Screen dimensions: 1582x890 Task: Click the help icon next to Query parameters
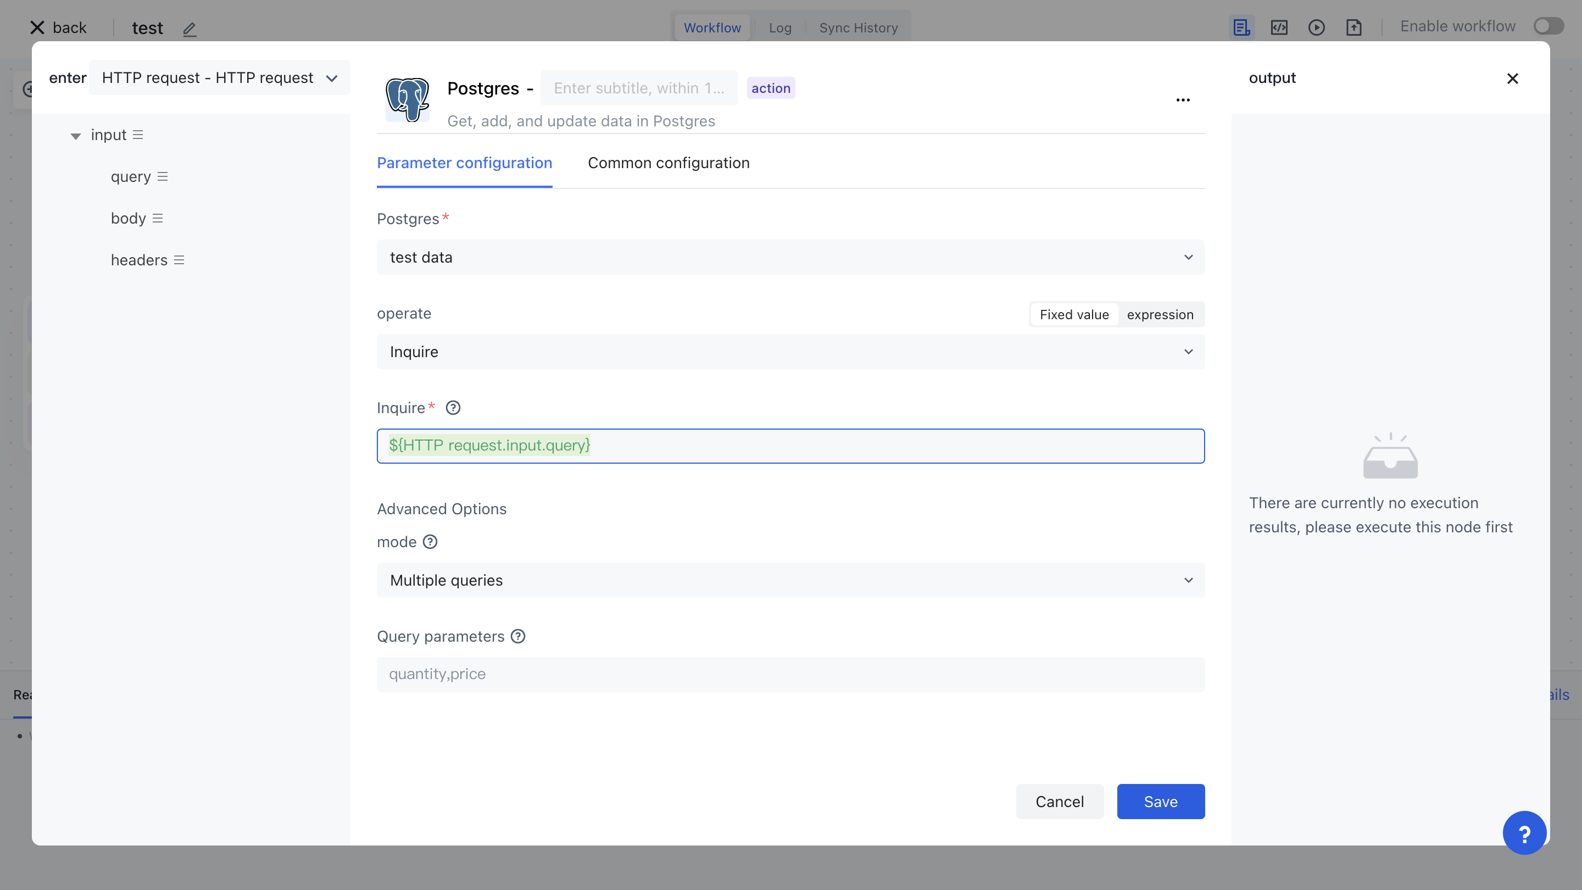click(x=517, y=636)
